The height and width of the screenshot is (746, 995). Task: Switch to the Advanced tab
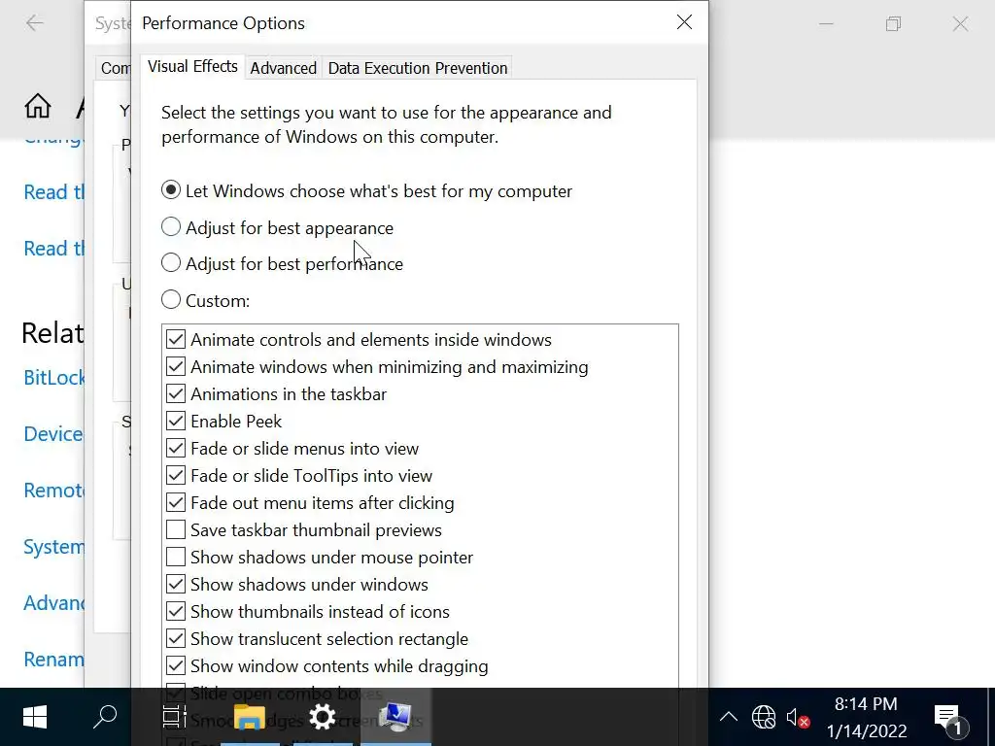tap(283, 68)
